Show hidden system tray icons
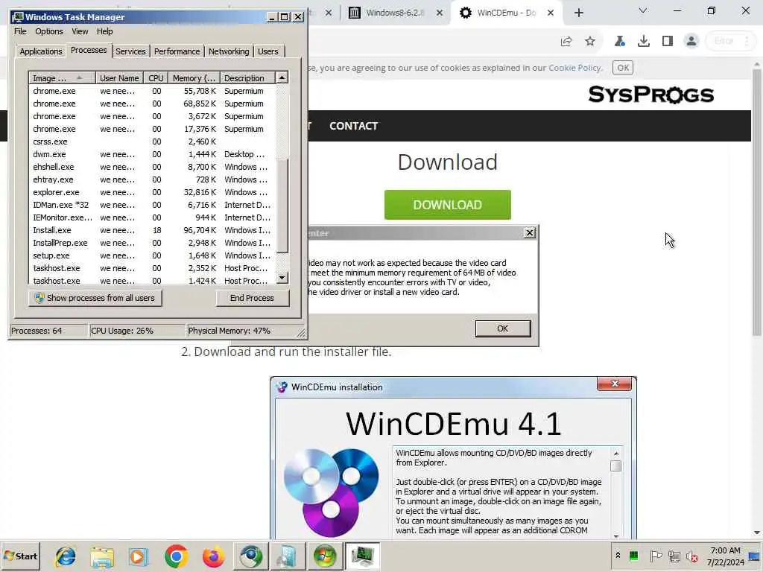763x572 pixels. point(618,556)
